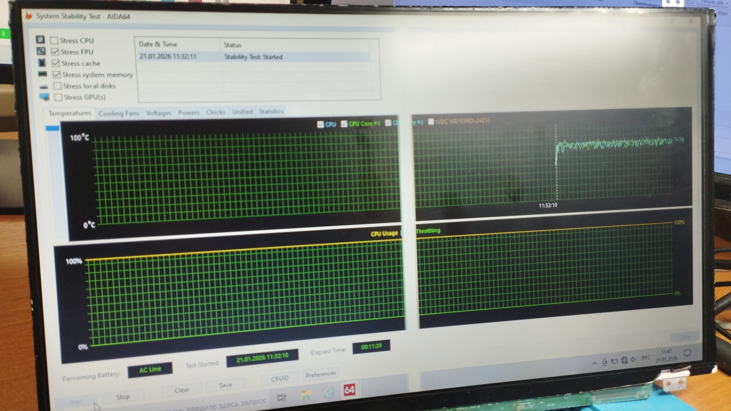Click the AIDA64 taskbar icon
This screenshot has height=411, width=731.
click(349, 390)
